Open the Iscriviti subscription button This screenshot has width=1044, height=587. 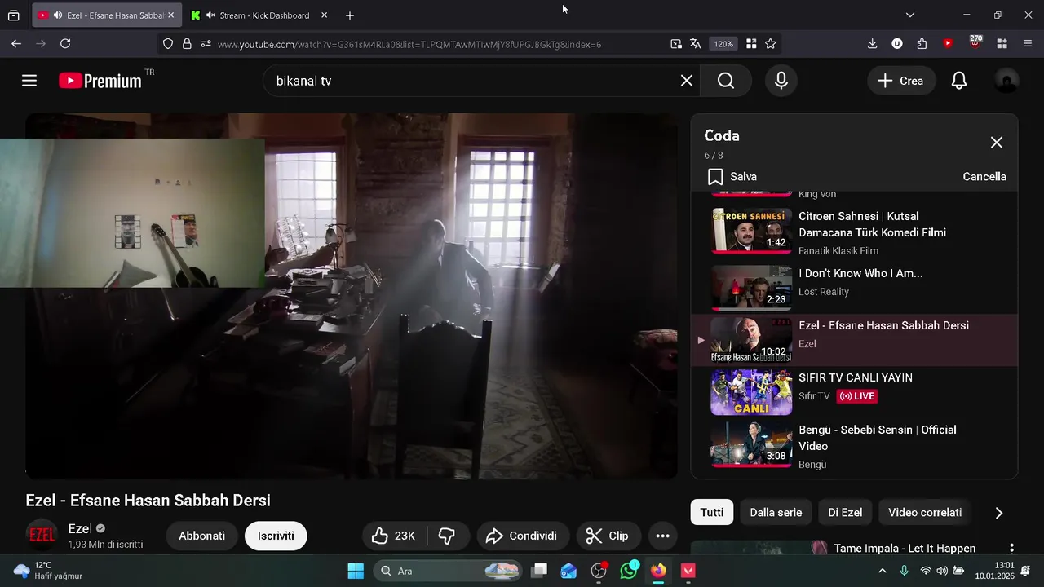pyautogui.click(x=276, y=536)
